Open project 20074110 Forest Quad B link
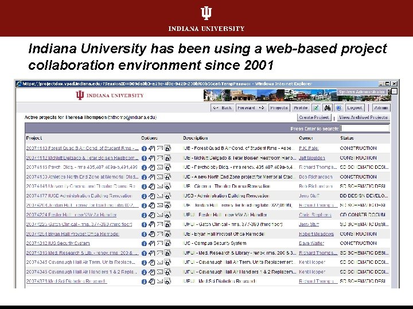413x309 pixels. pos(82,148)
